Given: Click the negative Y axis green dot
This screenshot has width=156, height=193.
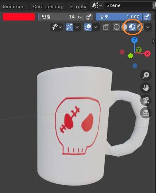Looking at the screenshot, I should (x=131, y=56).
